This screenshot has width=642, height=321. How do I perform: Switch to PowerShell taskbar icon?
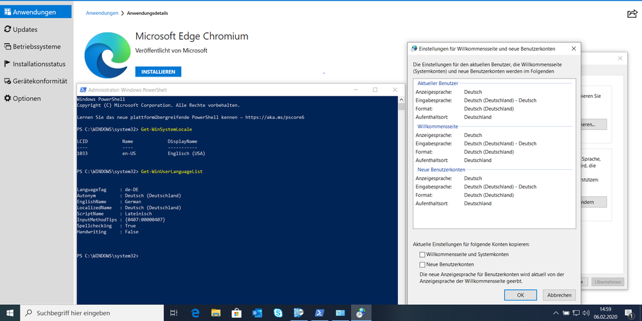click(x=319, y=313)
